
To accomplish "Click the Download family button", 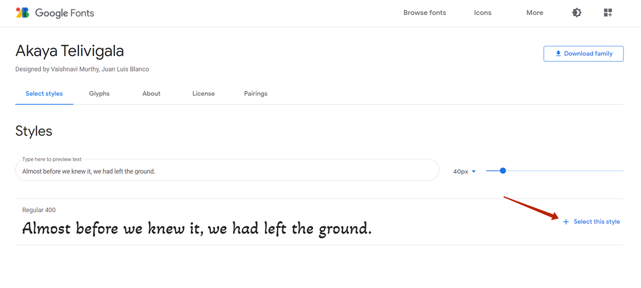I will 583,53.
